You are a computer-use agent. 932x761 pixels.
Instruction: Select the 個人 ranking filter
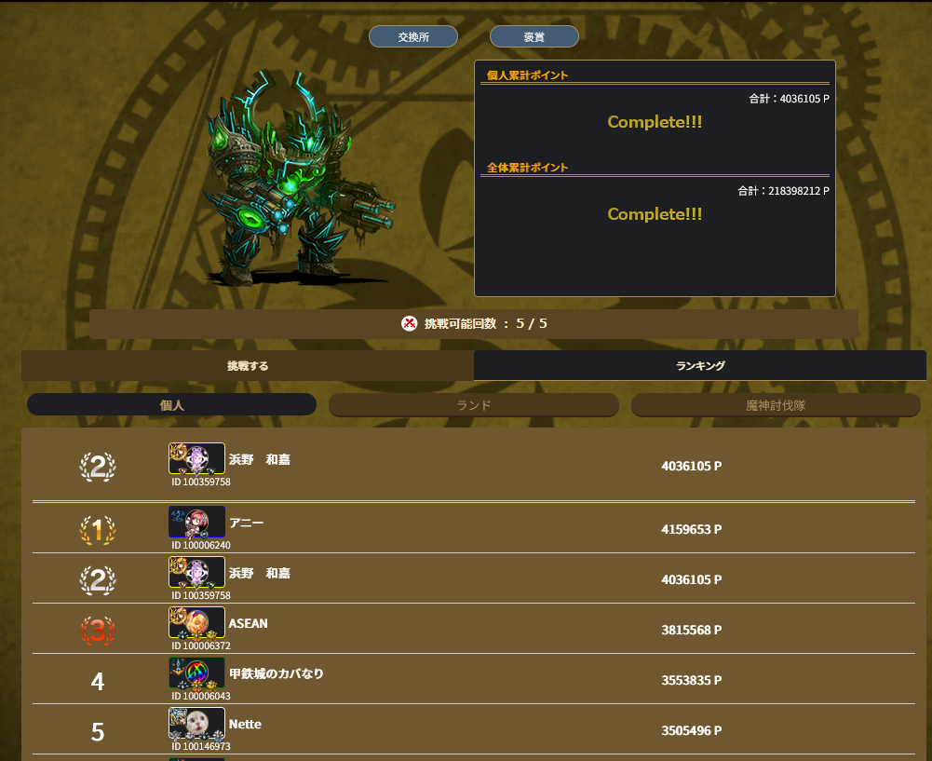pyautogui.click(x=171, y=405)
